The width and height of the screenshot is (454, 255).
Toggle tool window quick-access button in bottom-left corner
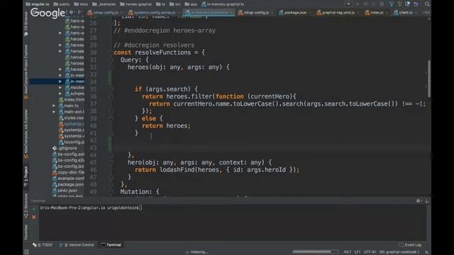coord(26,252)
